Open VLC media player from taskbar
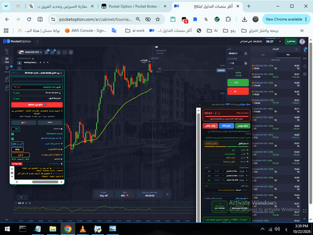 click(83, 229)
